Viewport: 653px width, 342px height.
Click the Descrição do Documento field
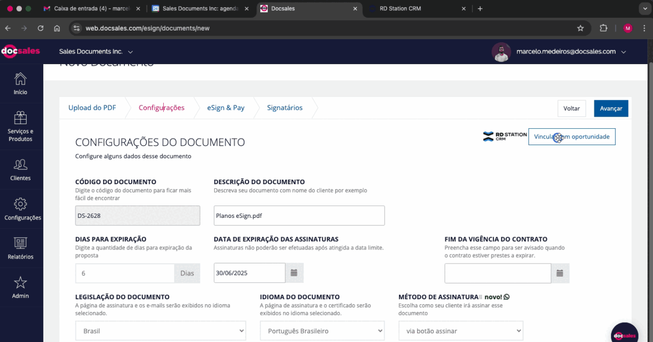tap(299, 216)
